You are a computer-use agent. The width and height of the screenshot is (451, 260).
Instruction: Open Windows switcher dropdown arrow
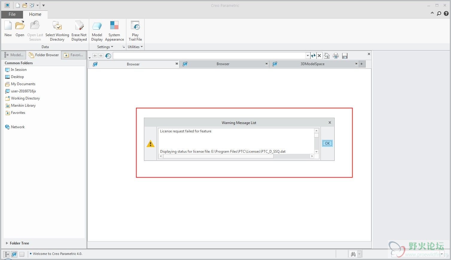(x=37, y=5)
